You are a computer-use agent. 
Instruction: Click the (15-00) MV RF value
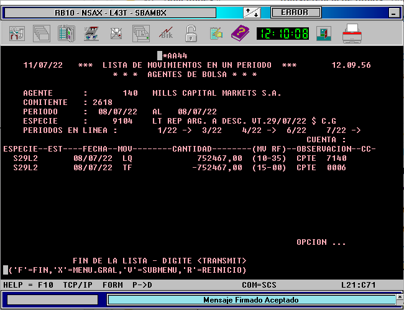pyautogui.click(x=269, y=168)
